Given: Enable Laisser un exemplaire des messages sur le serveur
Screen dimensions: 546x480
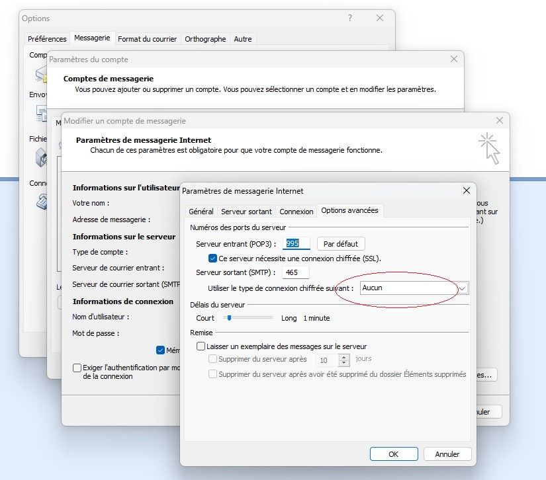Looking at the screenshot, I should [x=201, y=346].
